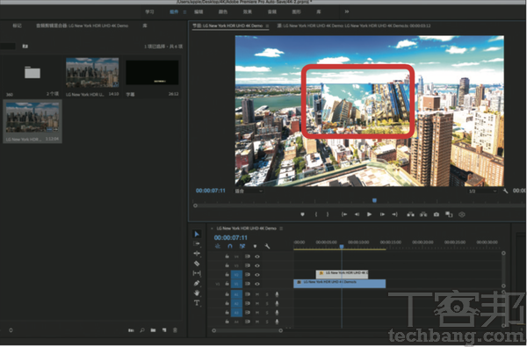
Task: Click the Export Frame camera icon
Action: (437, 214)
